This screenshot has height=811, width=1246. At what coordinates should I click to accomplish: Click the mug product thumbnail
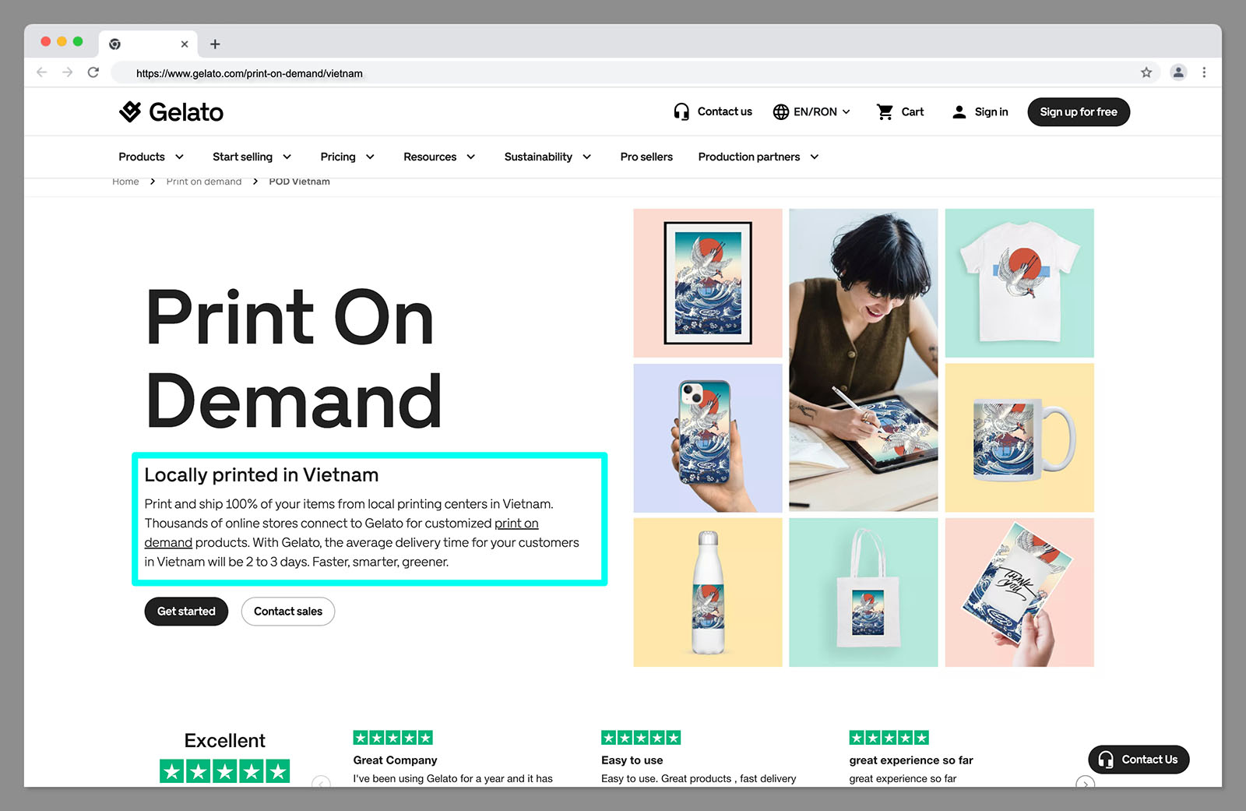coord(1019,437)
